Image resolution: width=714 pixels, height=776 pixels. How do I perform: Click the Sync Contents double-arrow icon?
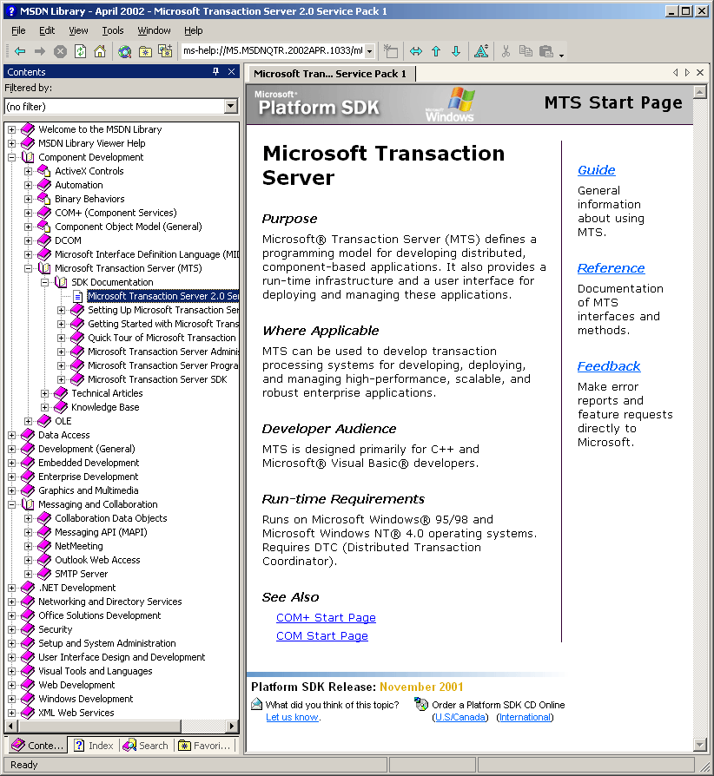click(416, 51)
